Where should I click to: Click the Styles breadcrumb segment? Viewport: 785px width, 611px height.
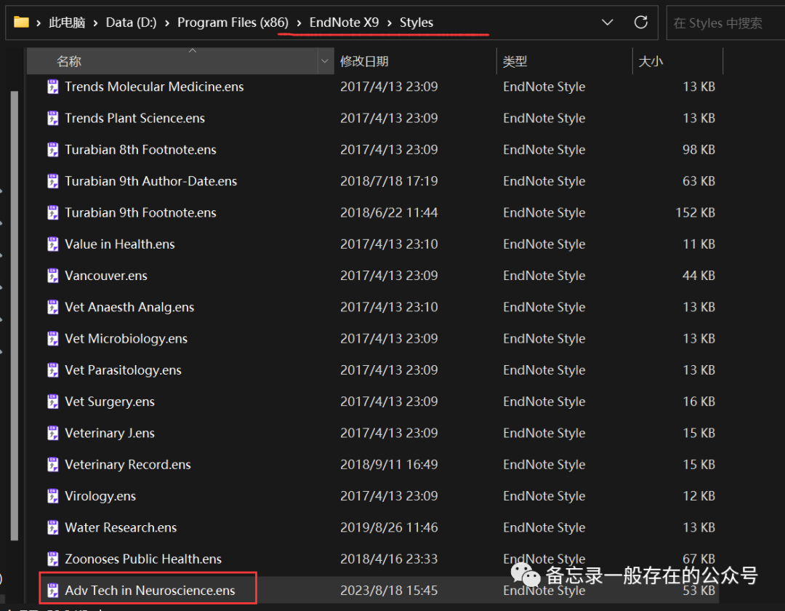[416, 23]
